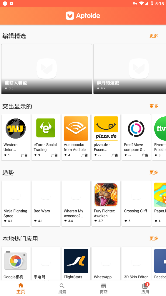Expand 更多 for 本地热门应用
Viewport: 166px width, 296px height.
154,238
